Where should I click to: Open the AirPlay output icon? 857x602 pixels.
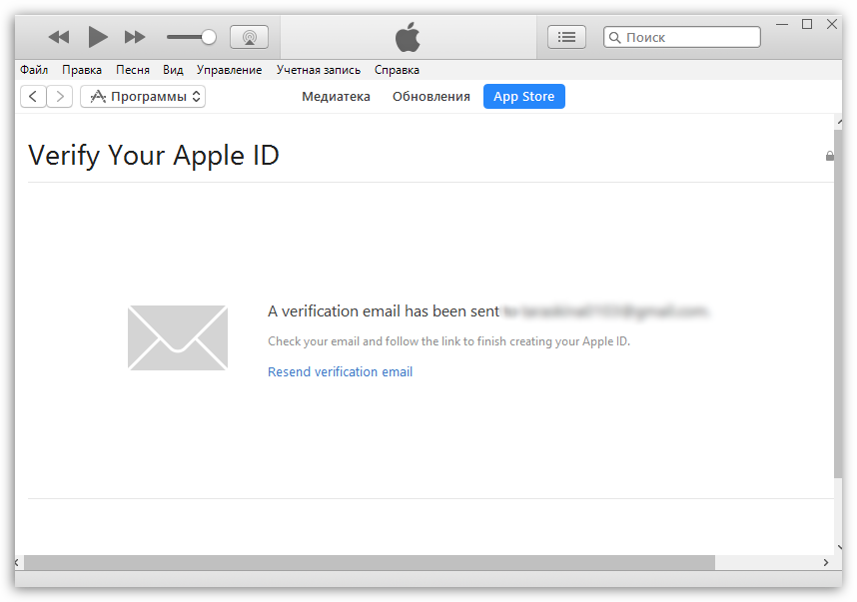click(x=249, y=37)
